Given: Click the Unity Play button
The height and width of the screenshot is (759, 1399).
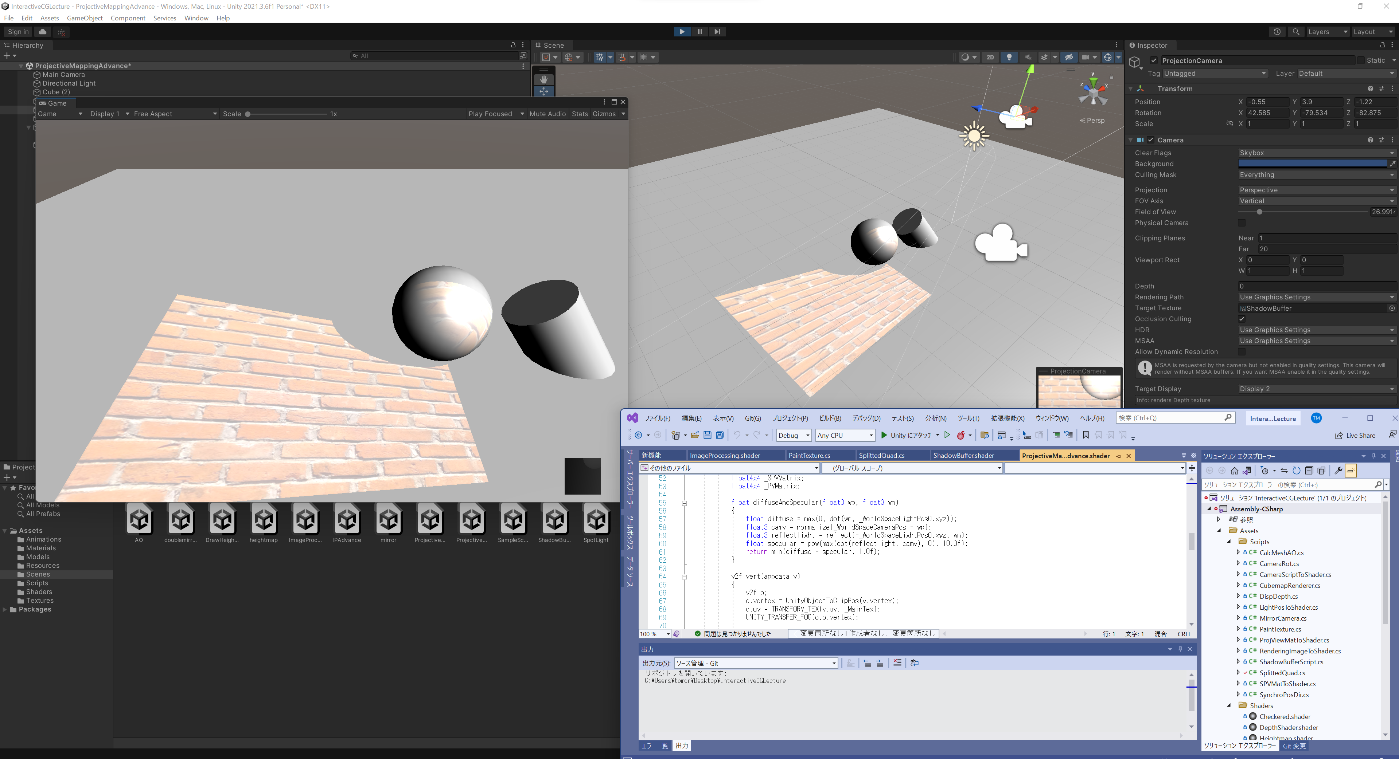Looking at the screenshot, I should click(682, 31).
